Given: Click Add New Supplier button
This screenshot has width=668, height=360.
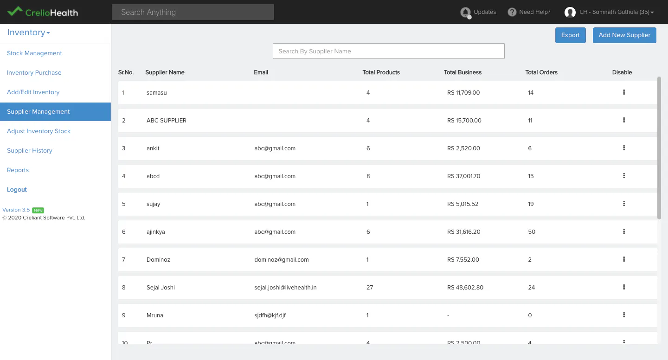Looking at the screenshot, I should pos(624,35).
